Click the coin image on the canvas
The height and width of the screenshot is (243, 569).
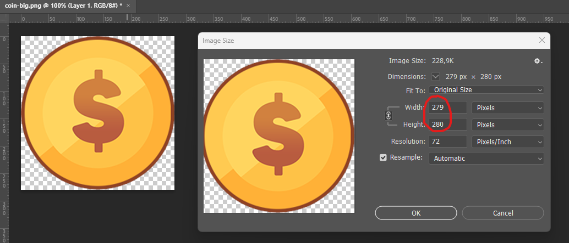coord(97,113)
